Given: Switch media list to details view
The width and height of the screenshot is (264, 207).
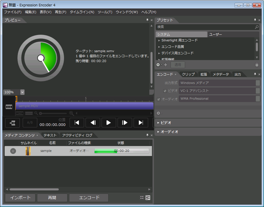Looking at the screenshot, I should point(148,198).
